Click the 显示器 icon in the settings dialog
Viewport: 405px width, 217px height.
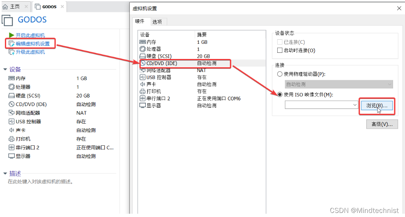[x=143, y=105]
